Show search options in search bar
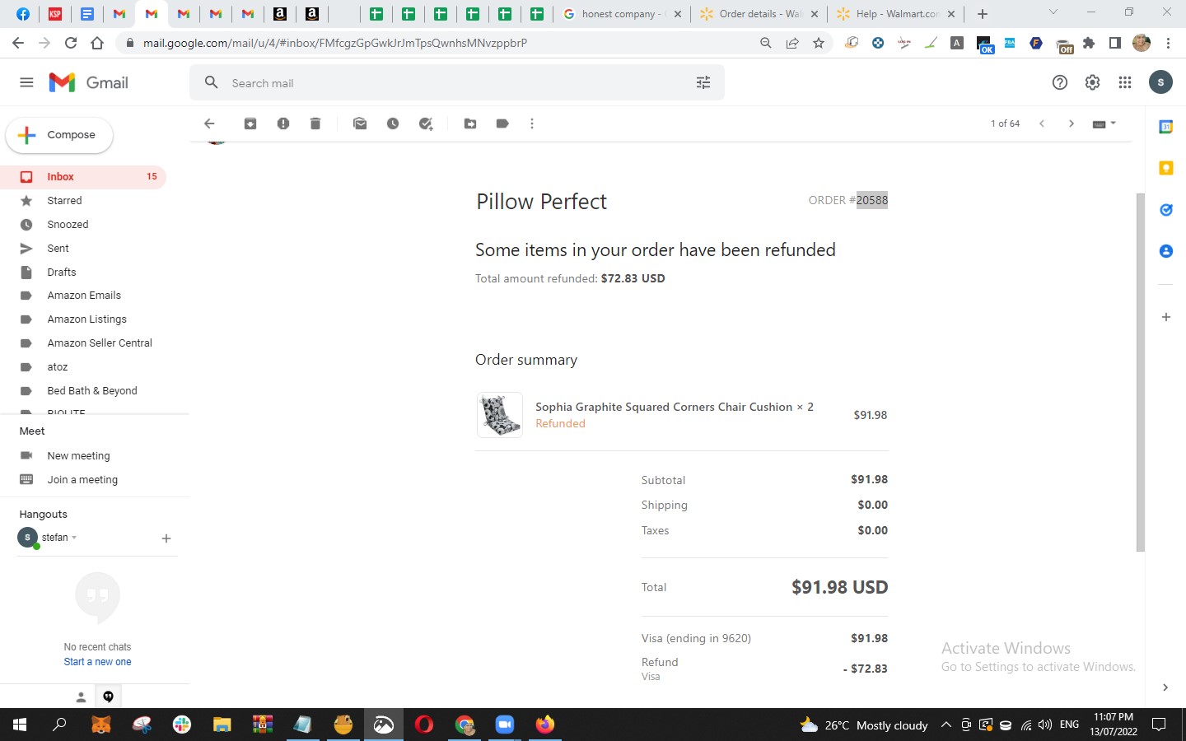 703,82
